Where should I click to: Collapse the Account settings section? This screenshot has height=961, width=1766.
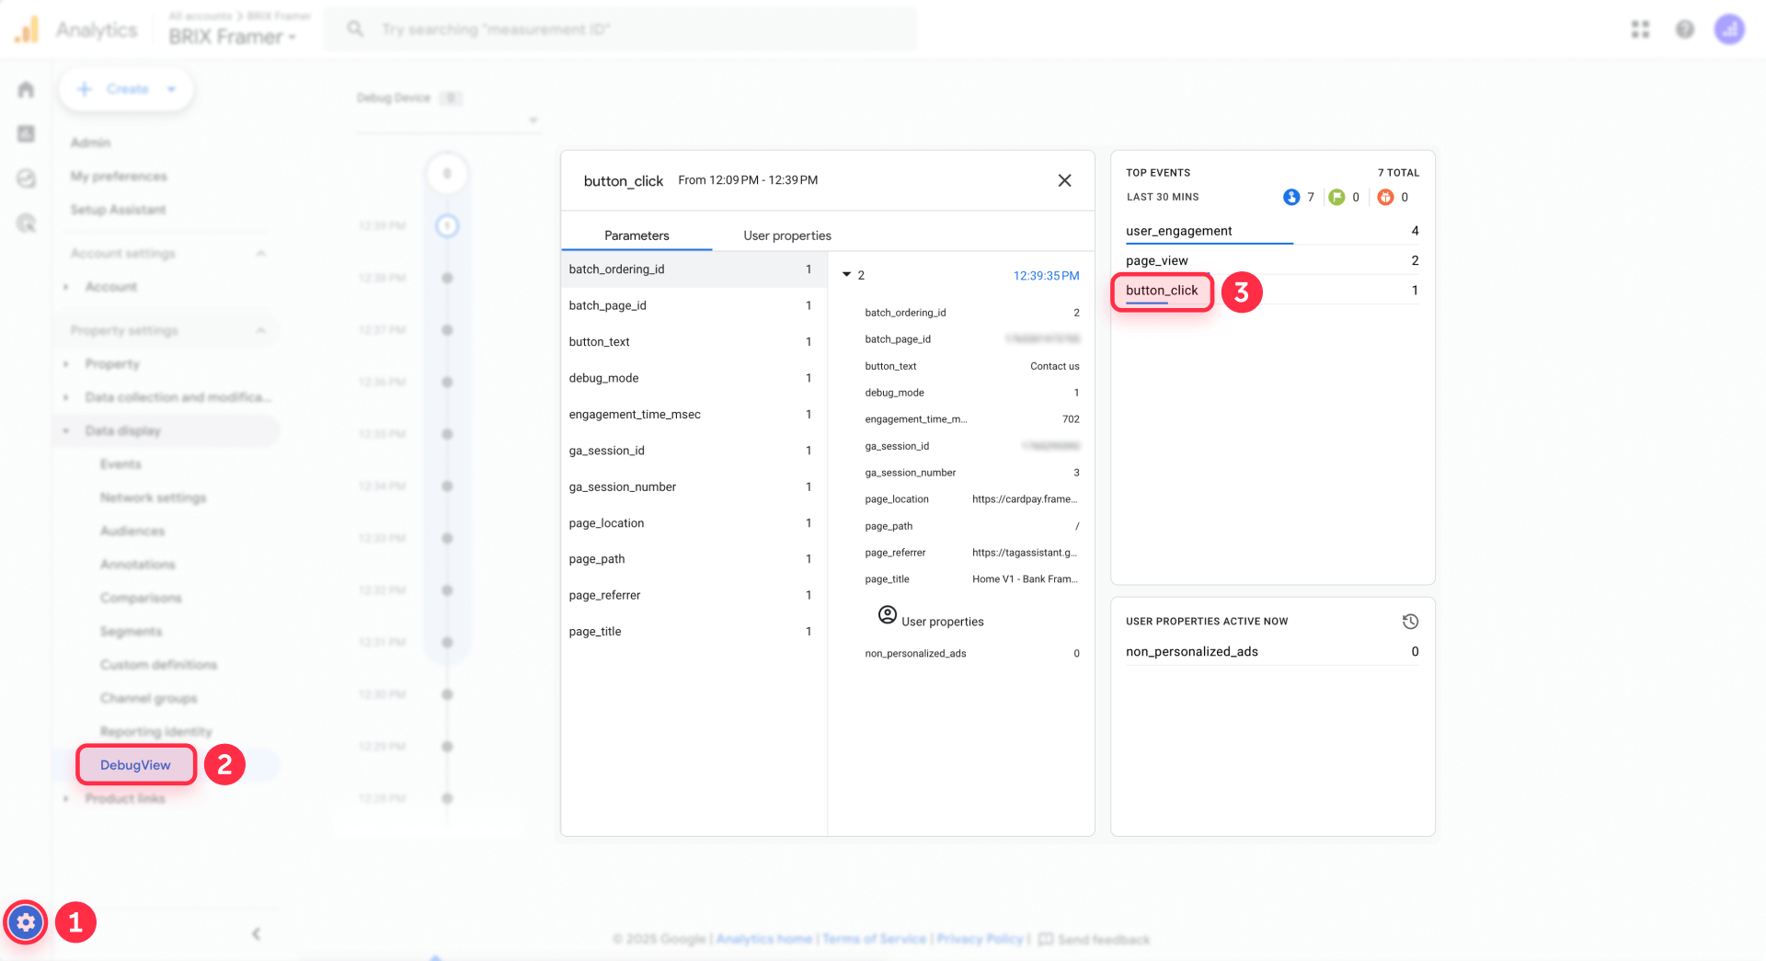[261, 253]
